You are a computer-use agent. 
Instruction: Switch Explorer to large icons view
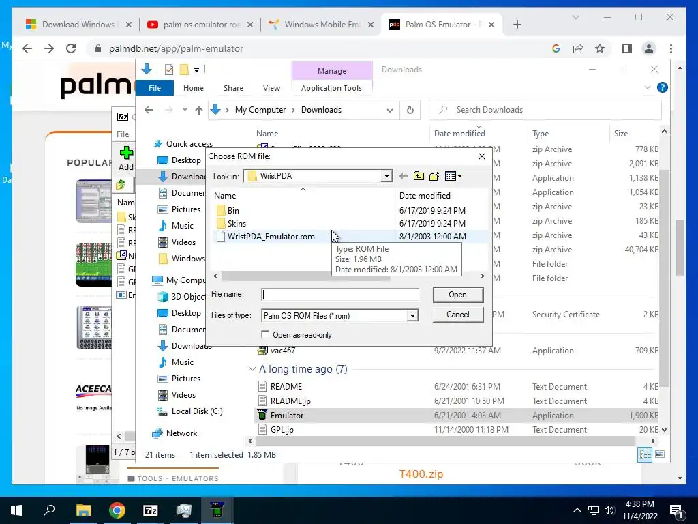coord(660,454)
